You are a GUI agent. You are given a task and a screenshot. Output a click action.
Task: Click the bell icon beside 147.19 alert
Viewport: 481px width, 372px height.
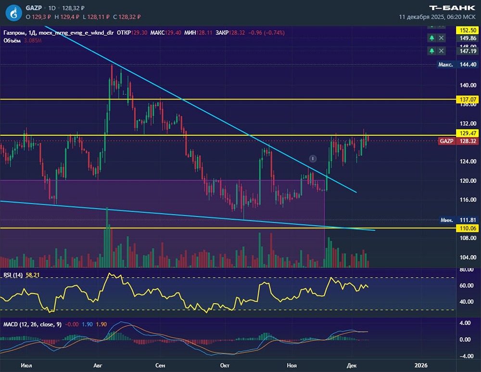431,51
